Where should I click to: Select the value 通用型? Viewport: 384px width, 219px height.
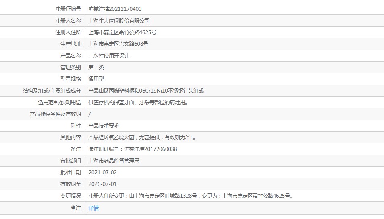pyautogui.click(x=96, y=79)
